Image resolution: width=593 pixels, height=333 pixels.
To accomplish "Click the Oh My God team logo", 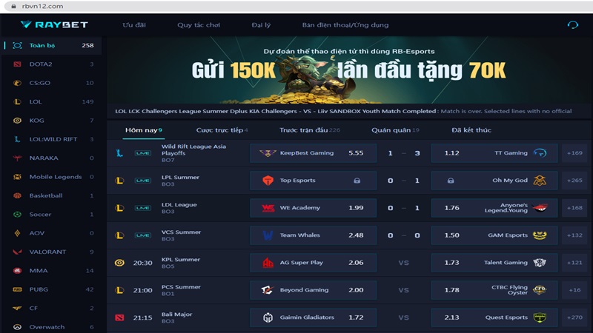I will click(x=540, y=181).
